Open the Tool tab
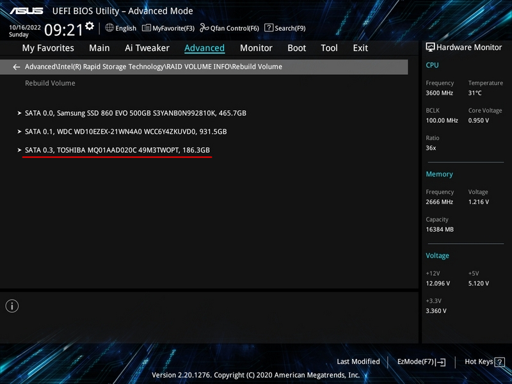Image resolution: width=512 pixels, height=384 pixels. (x=329, y=48)
